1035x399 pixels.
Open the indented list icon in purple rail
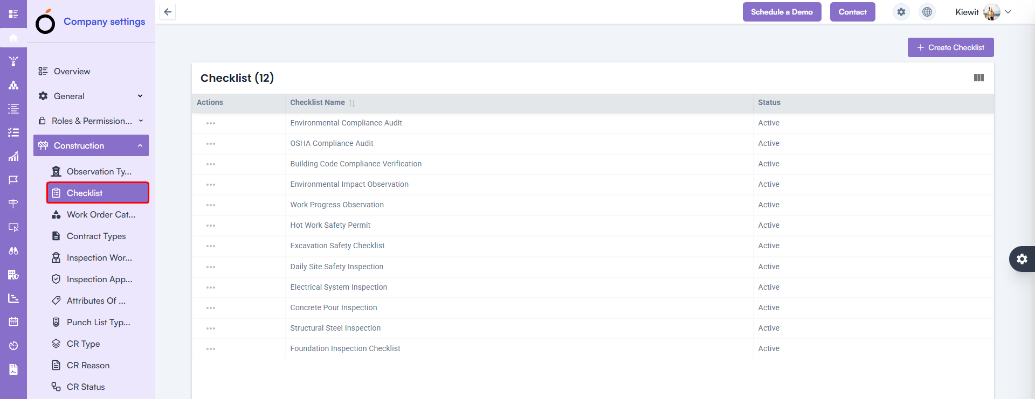(x=13, y=109)
